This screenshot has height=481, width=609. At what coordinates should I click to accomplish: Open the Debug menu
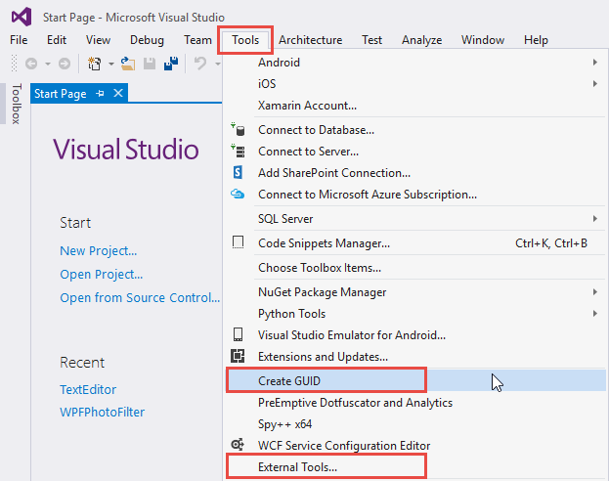tap(147, 40)
